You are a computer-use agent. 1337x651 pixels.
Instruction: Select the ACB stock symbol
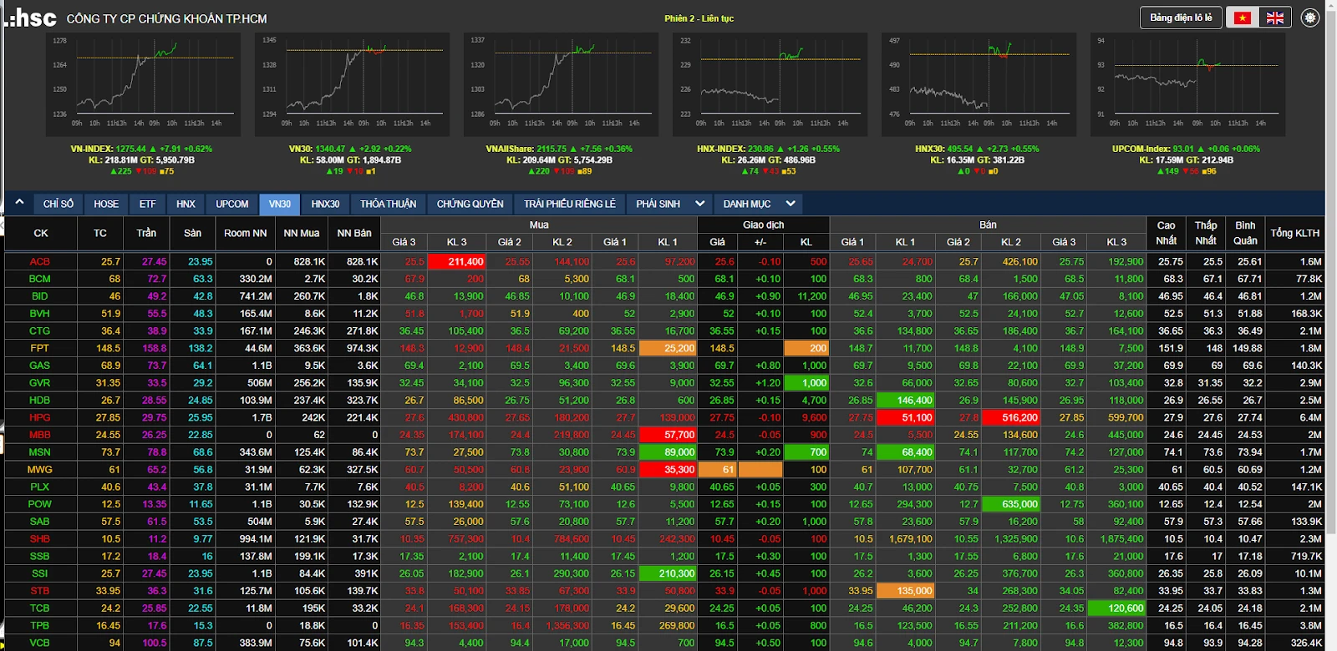coord(40,261)
